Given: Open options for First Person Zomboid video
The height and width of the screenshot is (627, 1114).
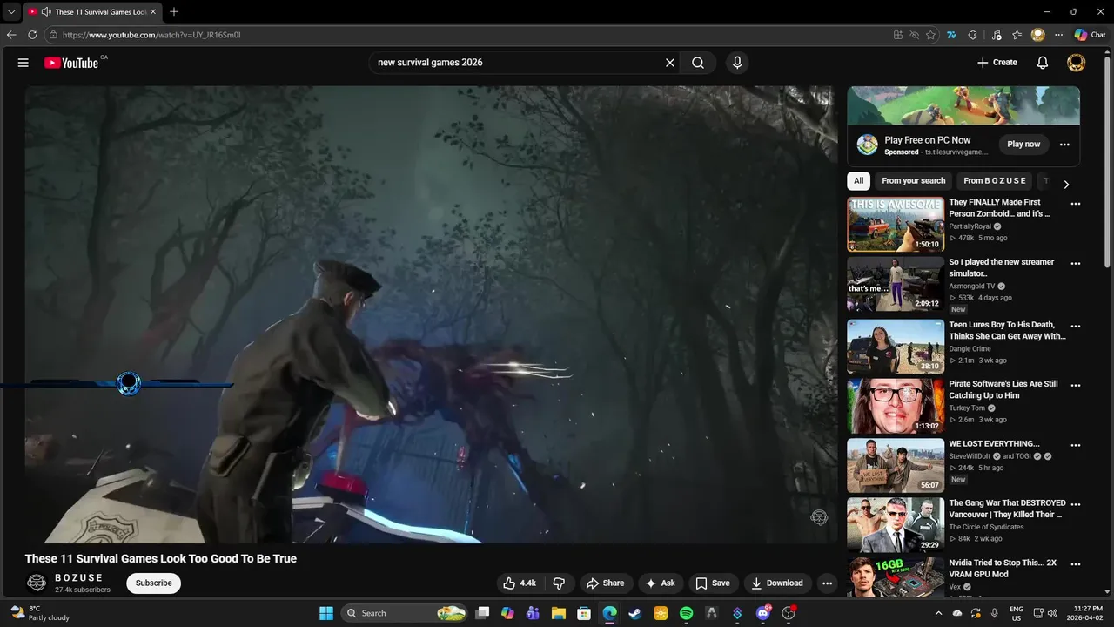Looking at the screenshot, I should pyautogui.click(x=1076, y=204).
